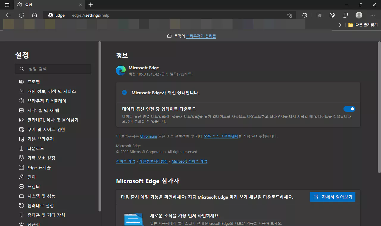Open the Extensions puzzle icon
The width and height of the screenshot is (381, 226).
tap(305, 15)
